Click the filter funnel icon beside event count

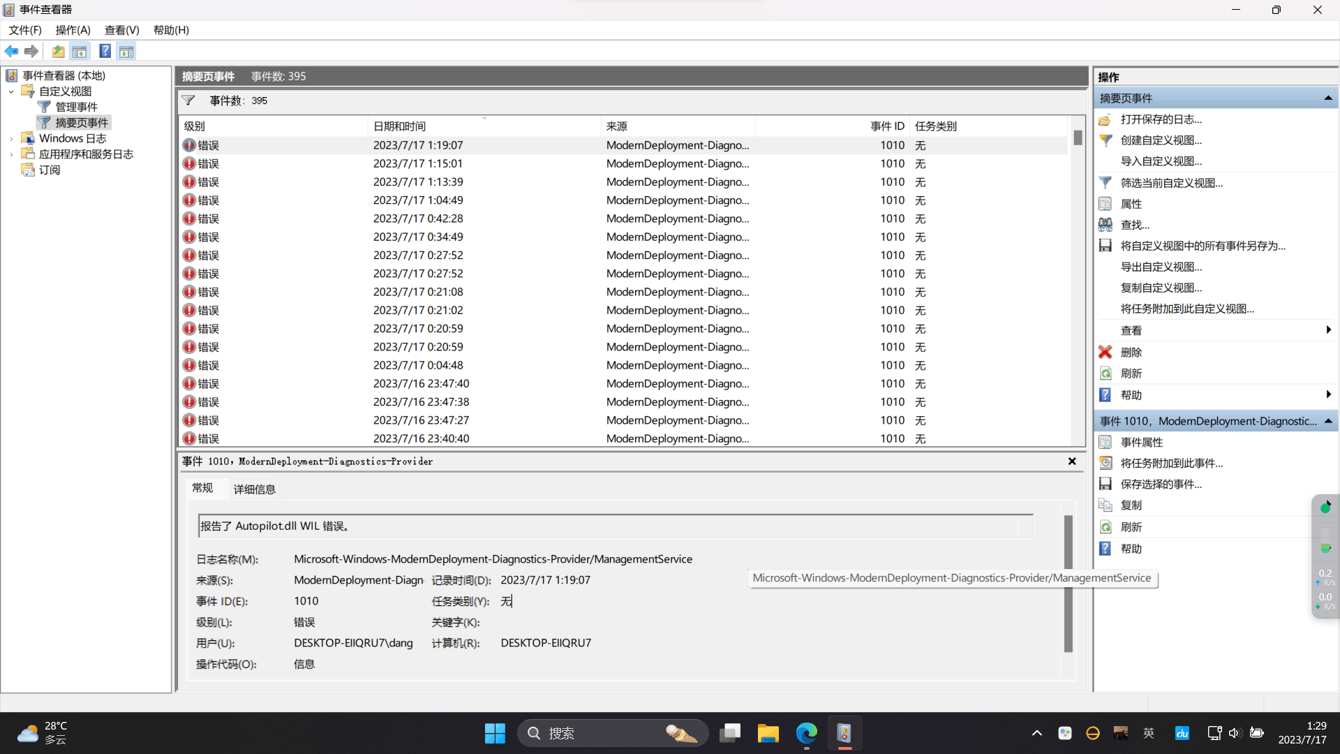click(188, 101)
